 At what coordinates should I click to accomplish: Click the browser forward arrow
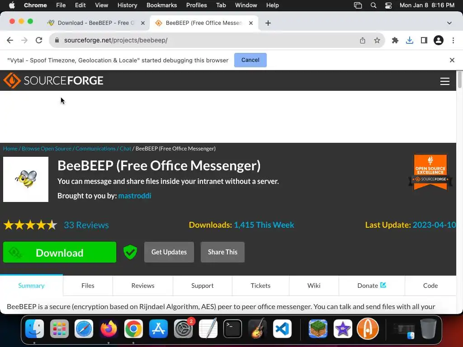[x=24, y=40]
